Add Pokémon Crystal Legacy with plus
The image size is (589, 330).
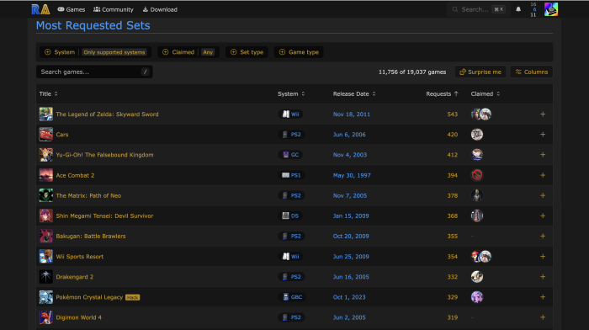pyautogui.click(x=543, y=297)
